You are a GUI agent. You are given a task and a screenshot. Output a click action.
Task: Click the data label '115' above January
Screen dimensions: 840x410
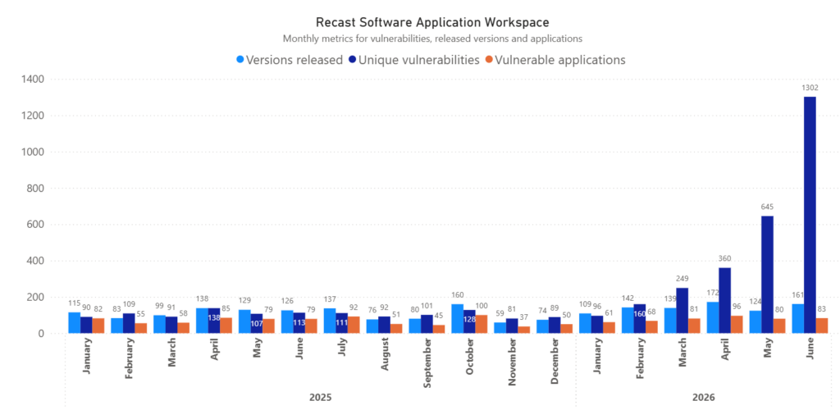pyautogui.click(x=74, y=303)
